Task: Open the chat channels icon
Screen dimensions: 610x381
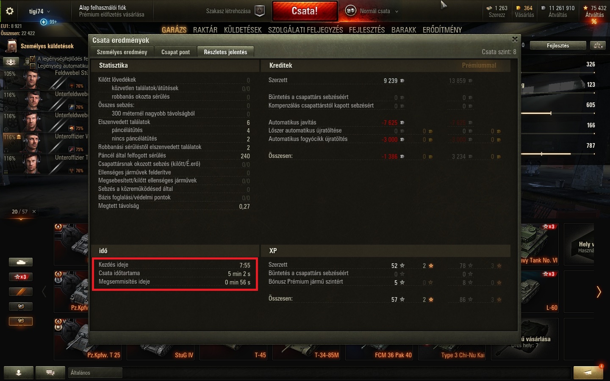Action: pos(50,373)
